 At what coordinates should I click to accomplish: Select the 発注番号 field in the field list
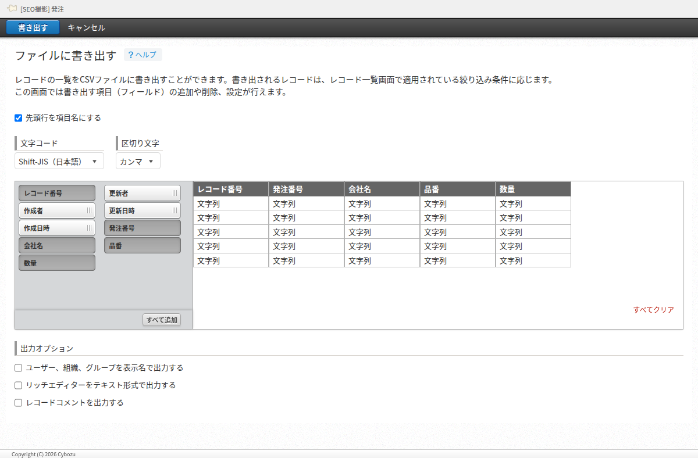coord(143,228)
